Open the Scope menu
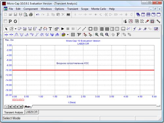Screen dimensions: 164x123 85,9
